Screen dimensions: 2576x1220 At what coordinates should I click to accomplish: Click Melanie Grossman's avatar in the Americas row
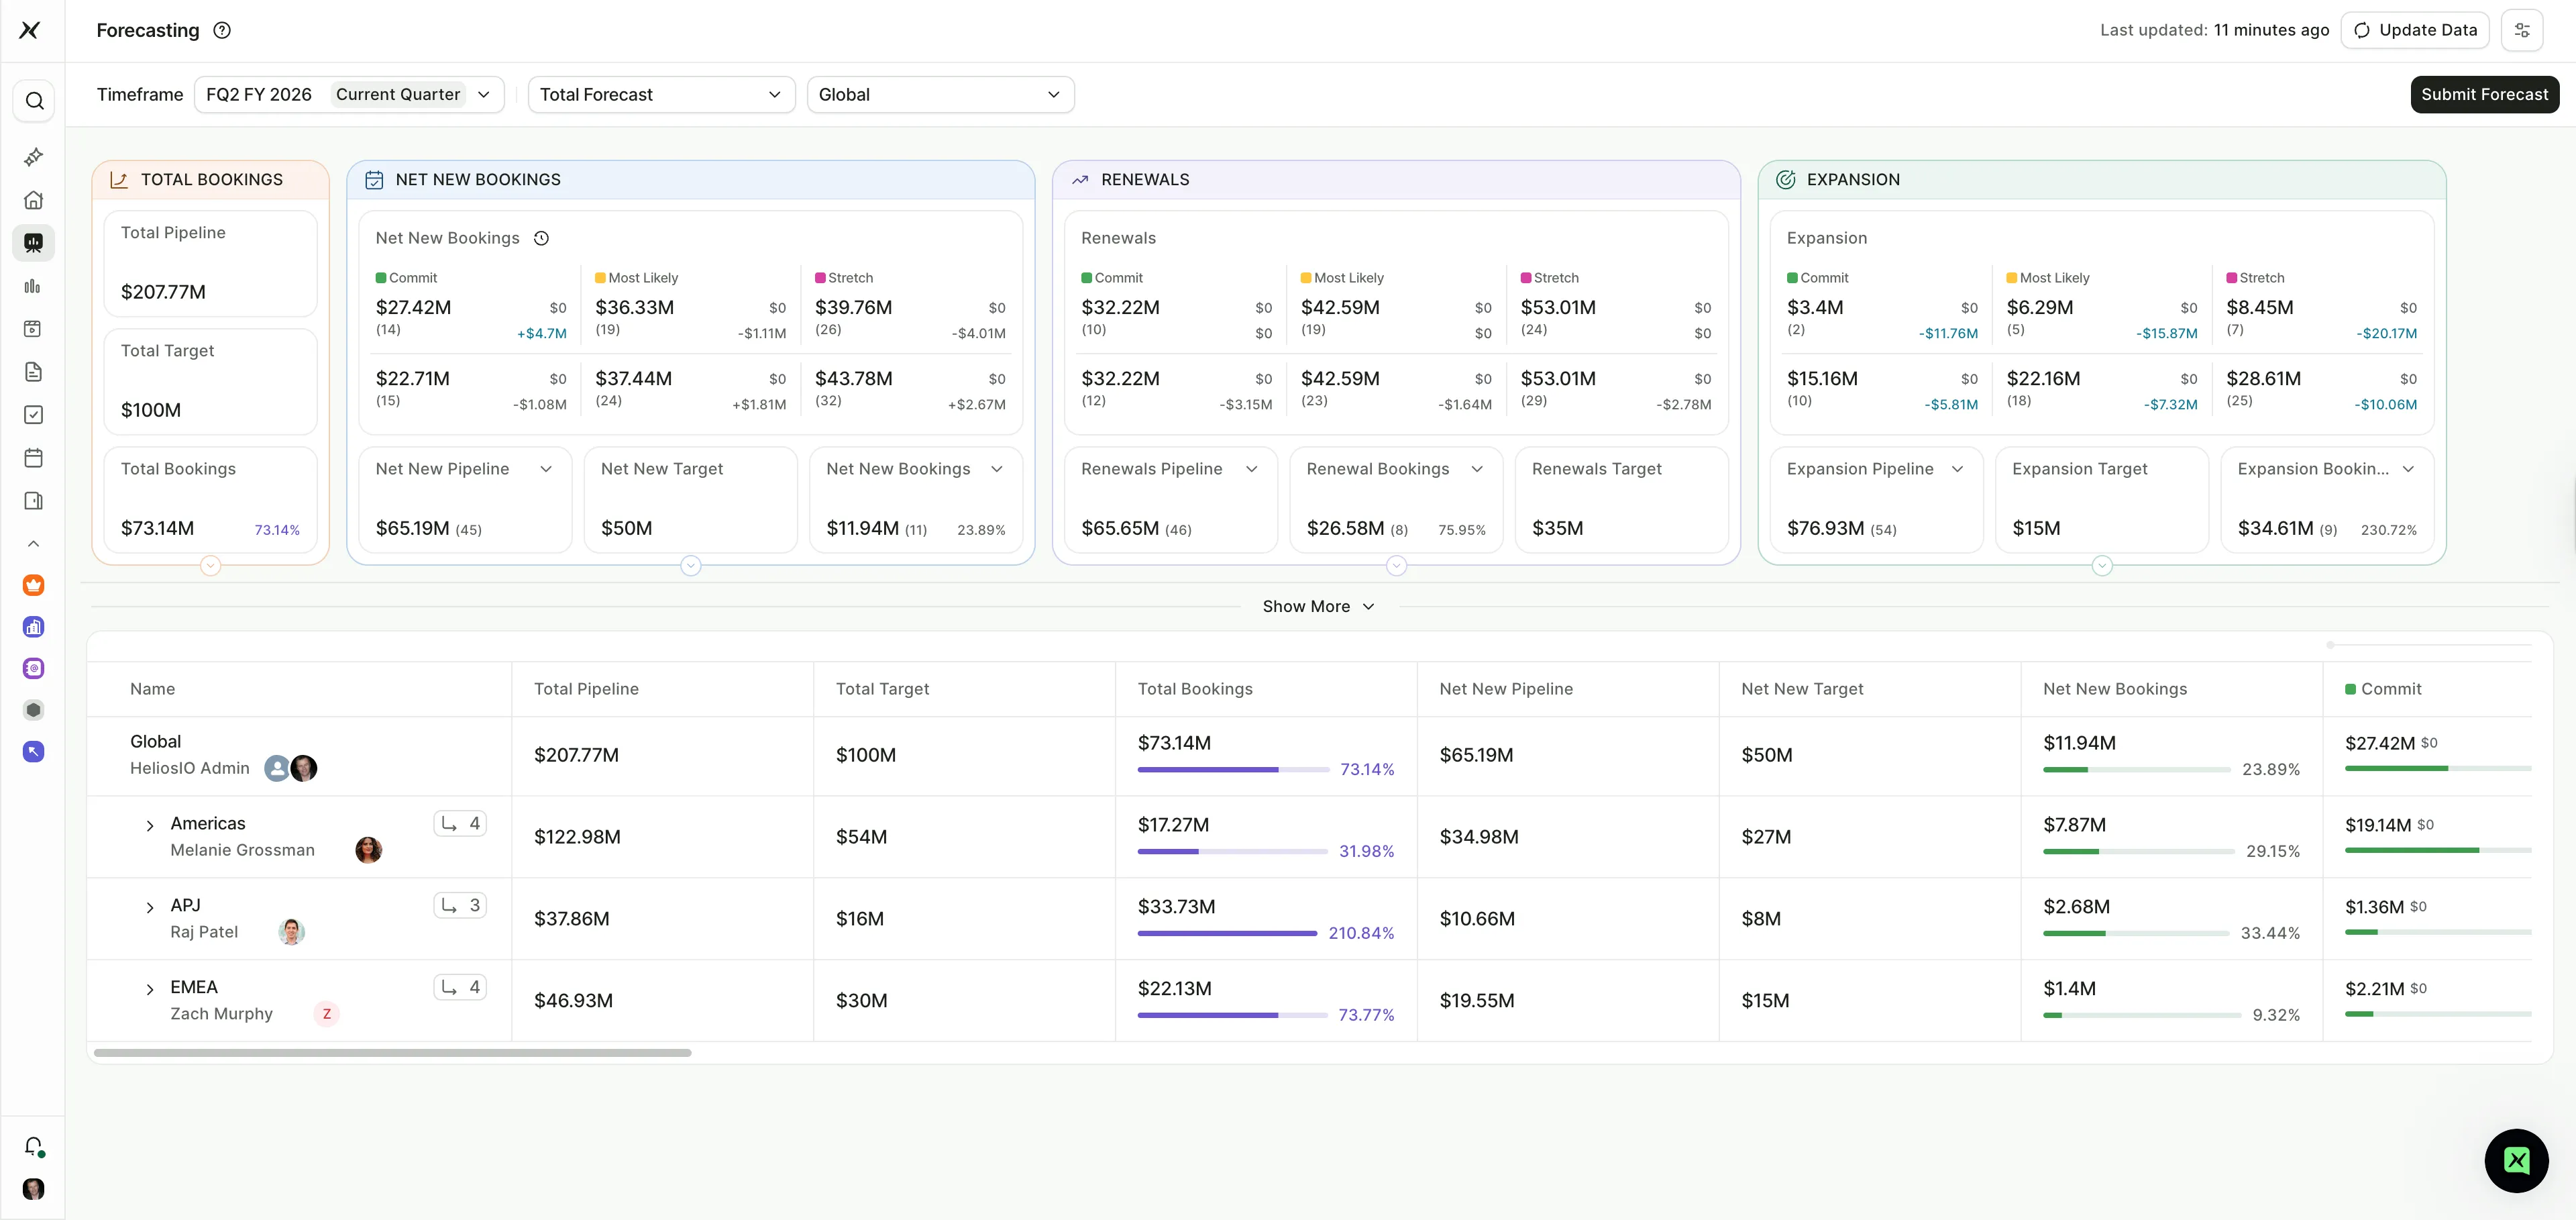369,850
